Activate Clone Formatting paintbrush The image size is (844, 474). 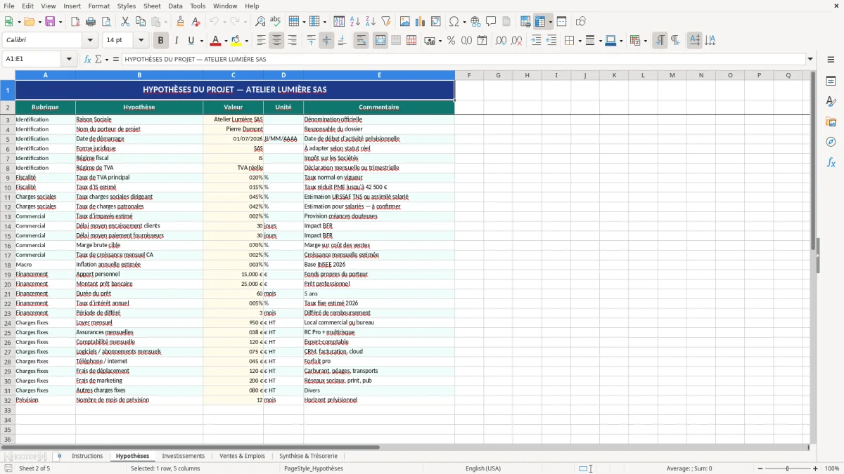(180, 22)
